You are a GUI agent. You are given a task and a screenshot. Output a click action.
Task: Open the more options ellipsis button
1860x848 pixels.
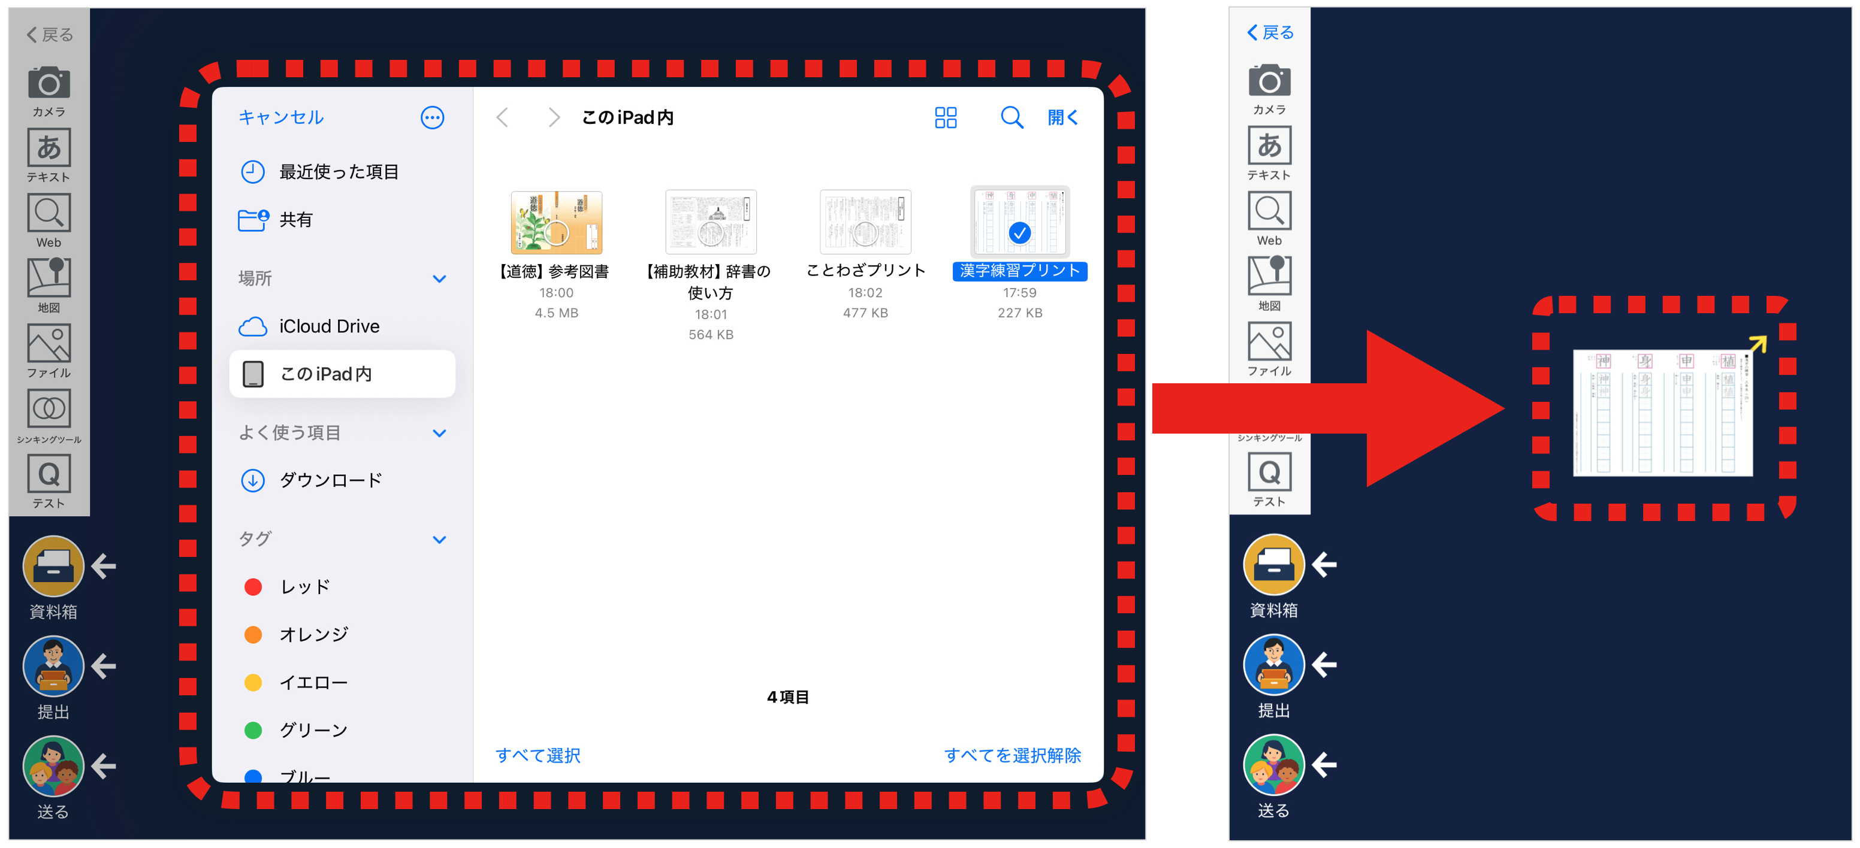click(x=432, y=117)
